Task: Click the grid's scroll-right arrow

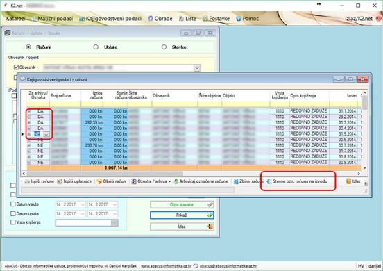Action: [359, 174]
